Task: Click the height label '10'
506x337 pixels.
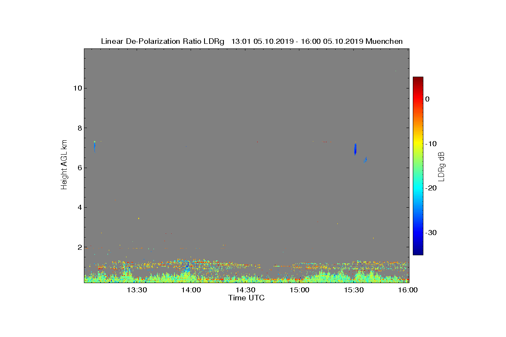Action: point(77,88)
